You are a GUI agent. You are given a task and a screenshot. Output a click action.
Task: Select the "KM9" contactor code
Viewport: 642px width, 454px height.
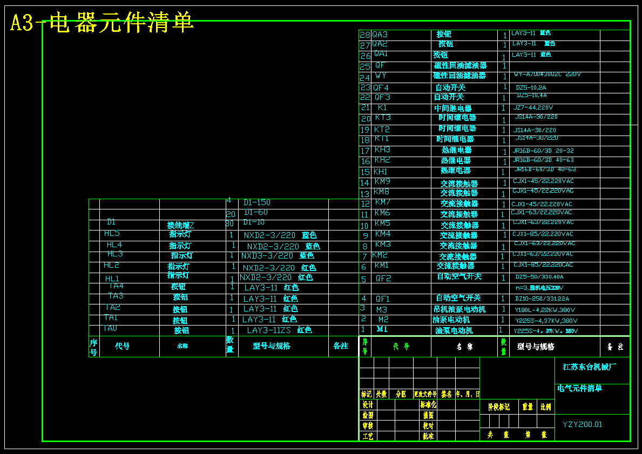[x=382, y=181]
